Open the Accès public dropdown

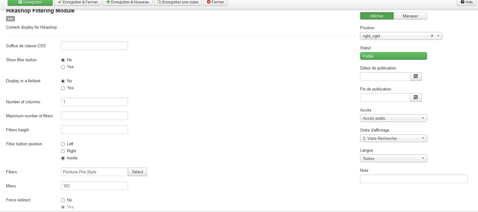(x=393, y=118)
